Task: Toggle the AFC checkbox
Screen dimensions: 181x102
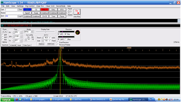Action: coord(59,34)
